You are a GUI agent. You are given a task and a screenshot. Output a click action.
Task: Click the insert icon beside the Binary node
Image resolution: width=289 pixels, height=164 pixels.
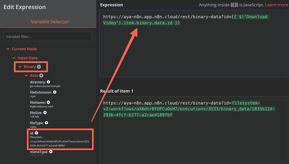[x=39, y=67]
